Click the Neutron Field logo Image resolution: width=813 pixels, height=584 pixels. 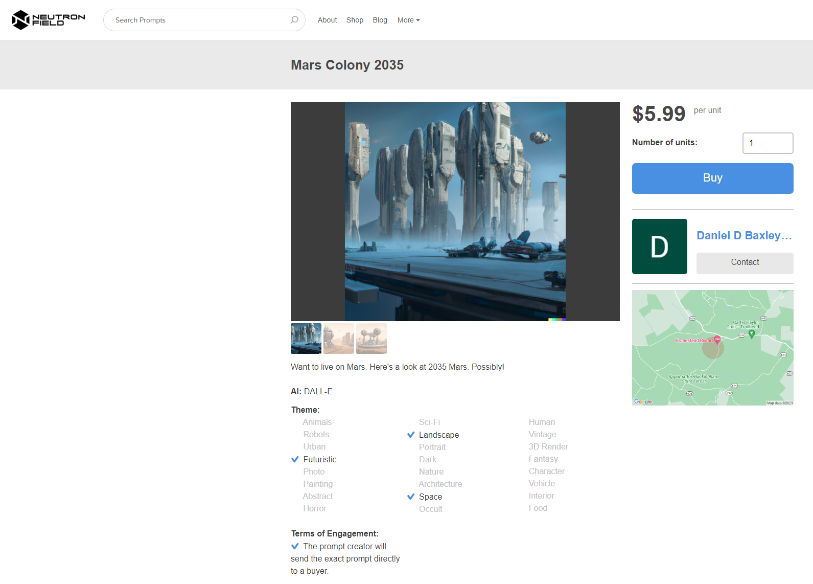coord(49,20)
